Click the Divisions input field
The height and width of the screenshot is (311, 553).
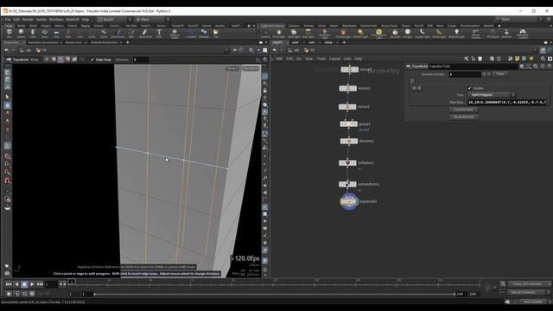pos(140,60)
